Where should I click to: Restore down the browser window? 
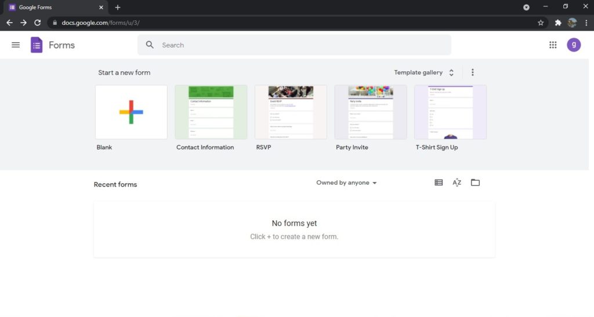coord(566,6)
